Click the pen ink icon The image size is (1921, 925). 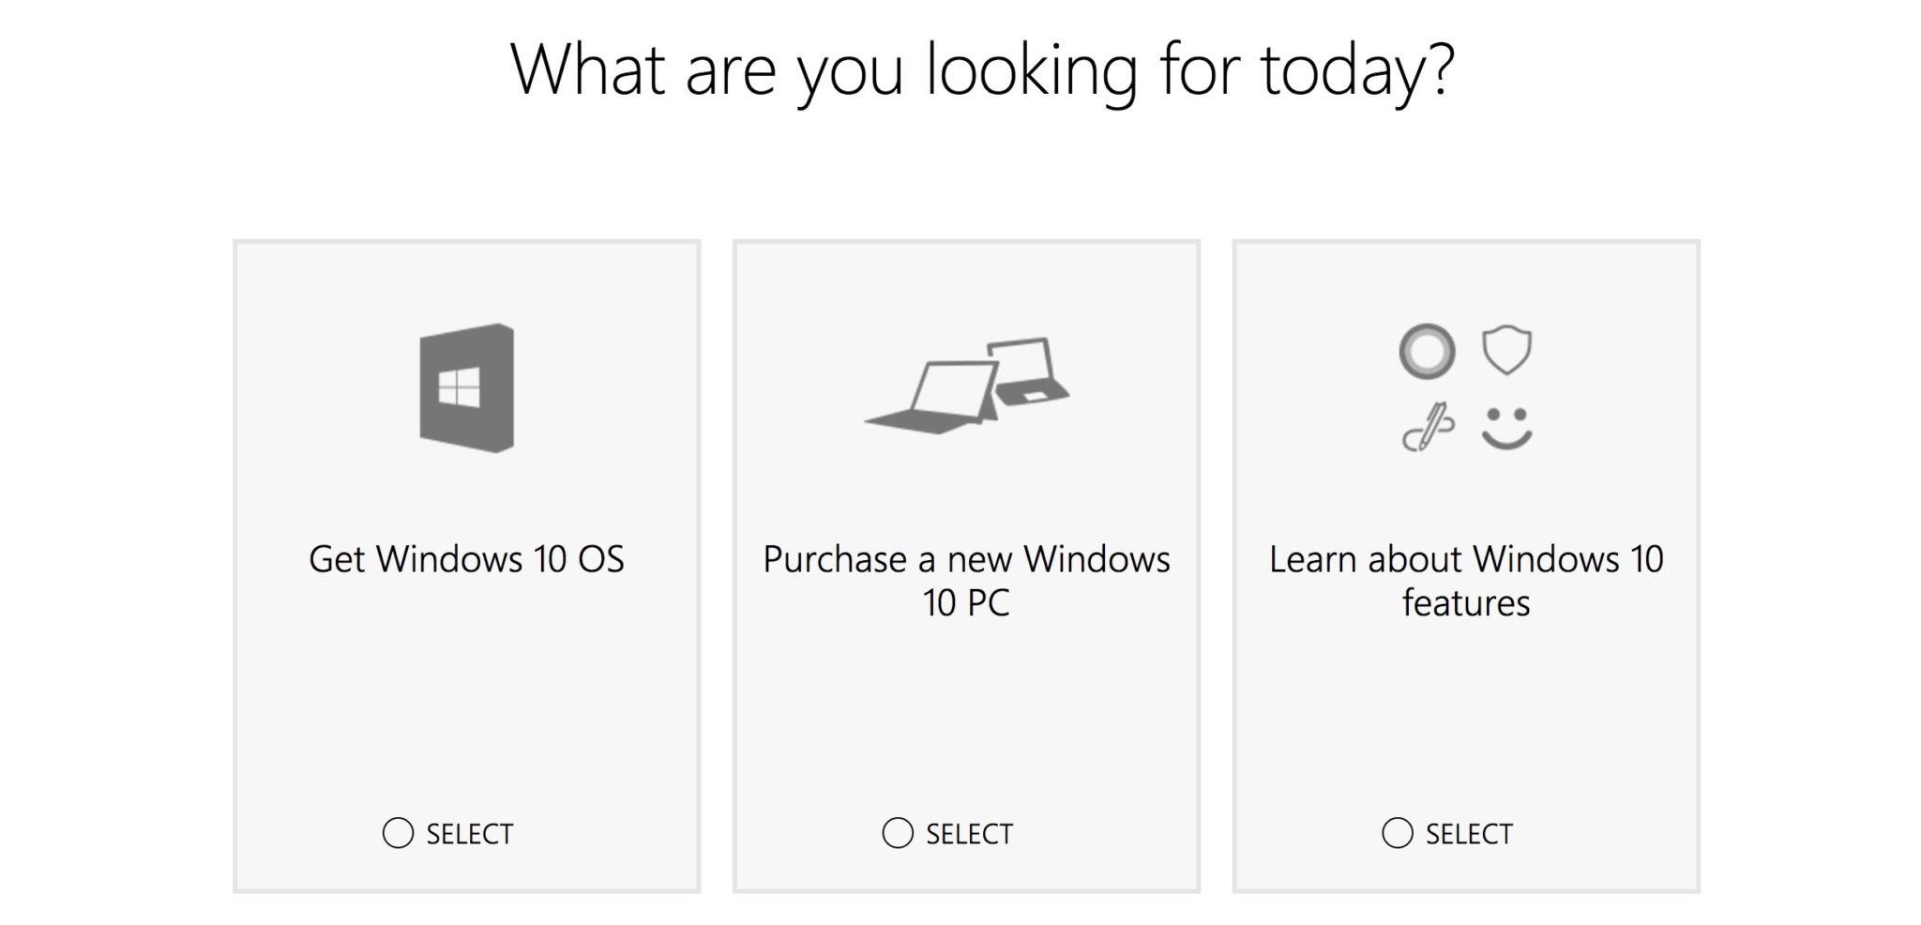[1427, 428]
